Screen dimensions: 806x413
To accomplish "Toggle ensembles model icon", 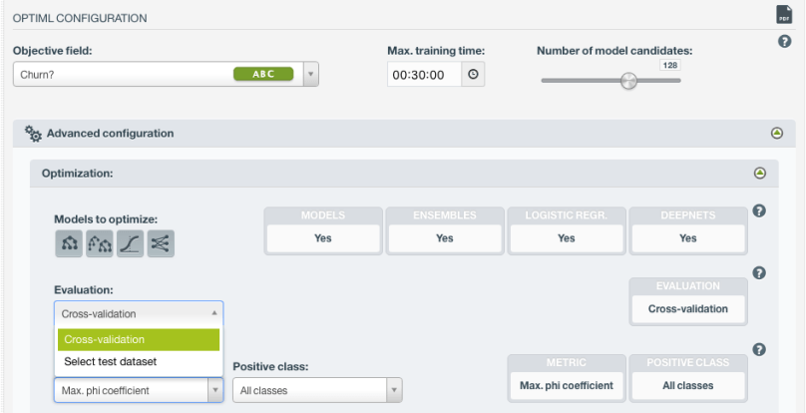I will (99, 243).
